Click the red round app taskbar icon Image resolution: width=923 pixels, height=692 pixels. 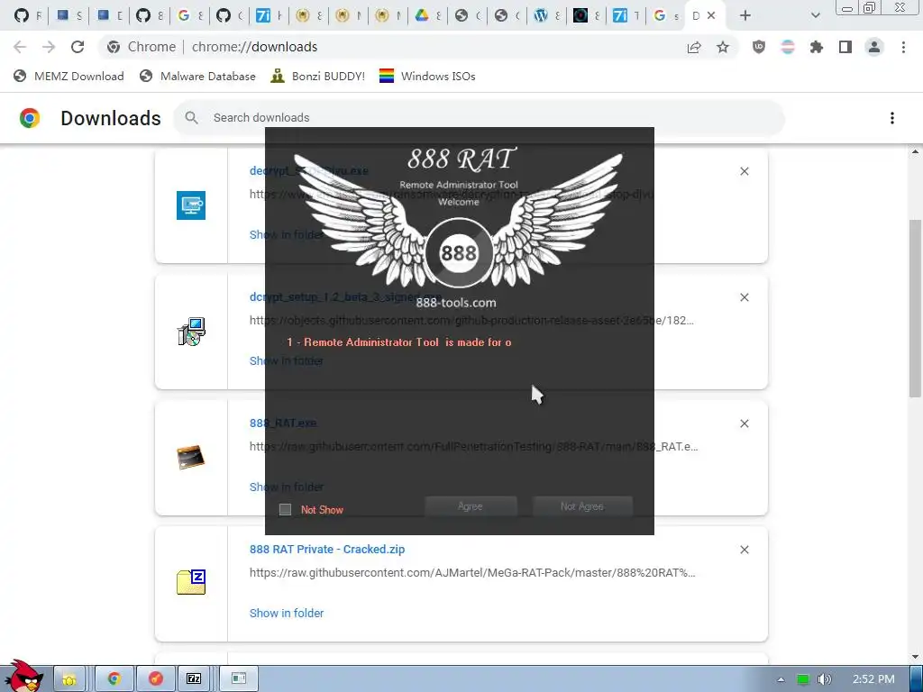click(155, 679)
